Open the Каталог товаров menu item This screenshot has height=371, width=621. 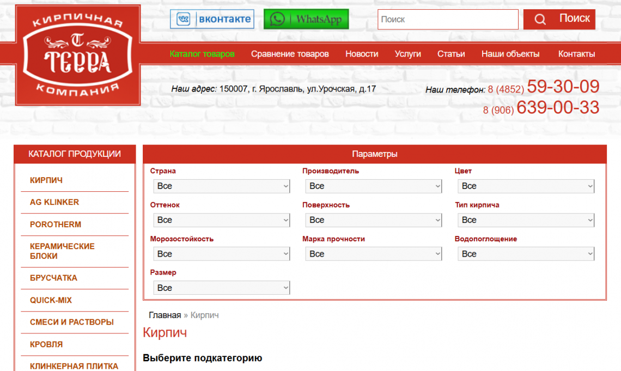[202, 54]
